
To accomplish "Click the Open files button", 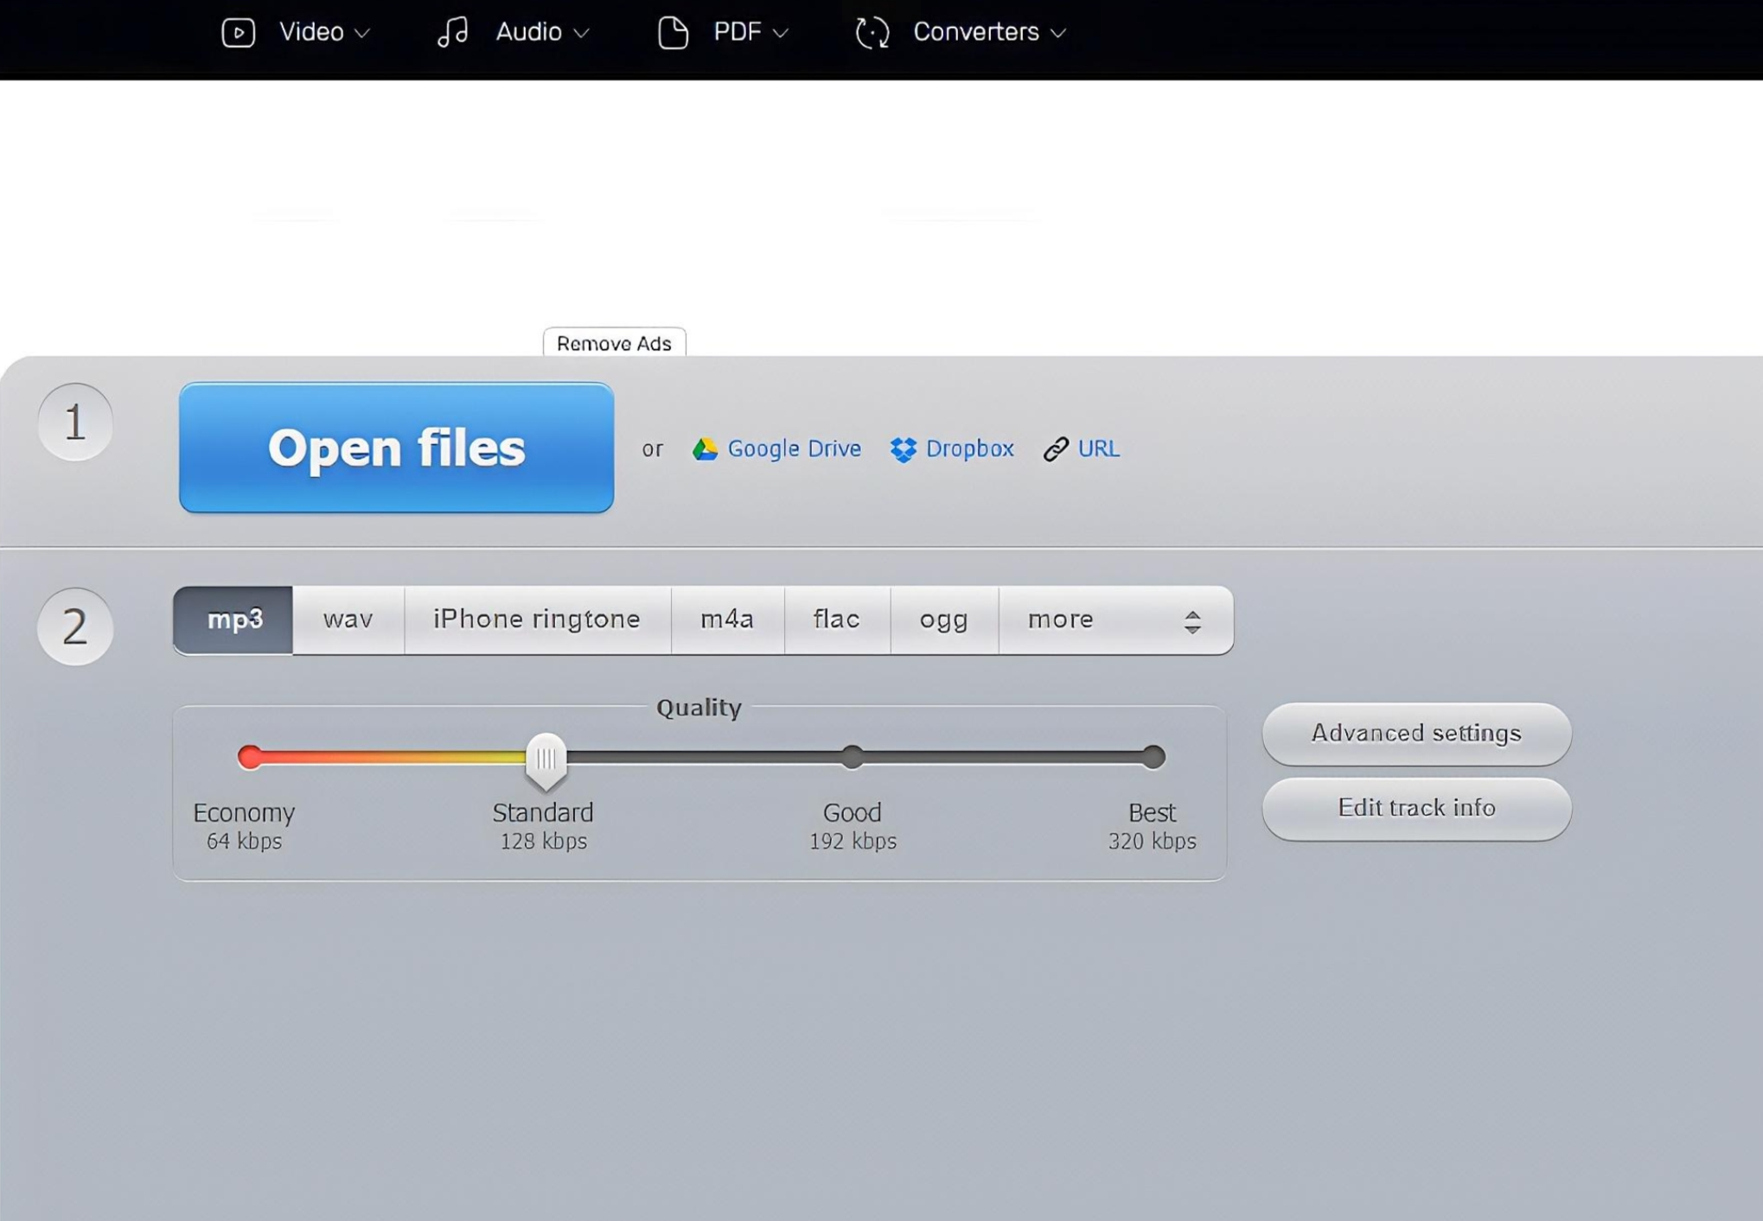I will (x=396, y=448).
